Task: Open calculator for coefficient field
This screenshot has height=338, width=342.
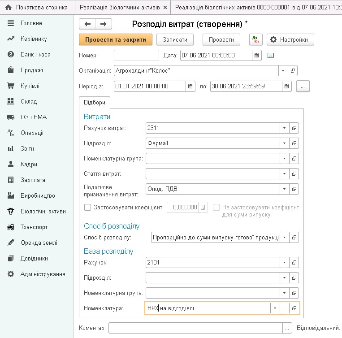Action: 203,207
